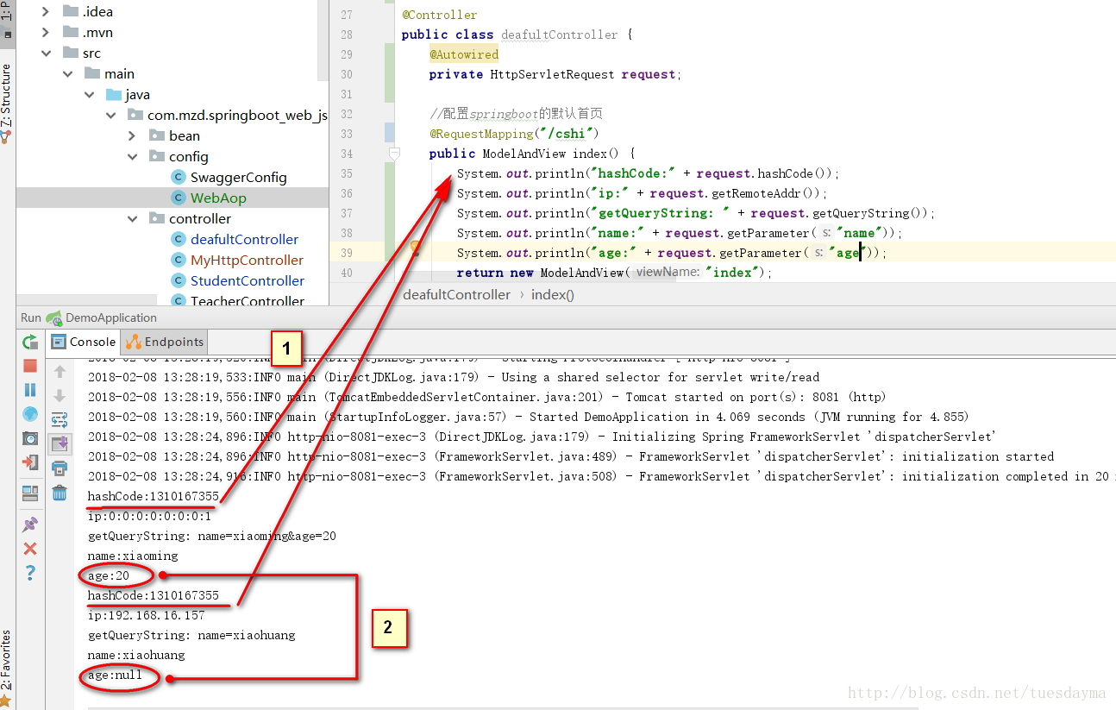The width and height of the screenshot is (1116, 710).
Task: Click the @Autowired annotation on line 29
Action: 464,54
